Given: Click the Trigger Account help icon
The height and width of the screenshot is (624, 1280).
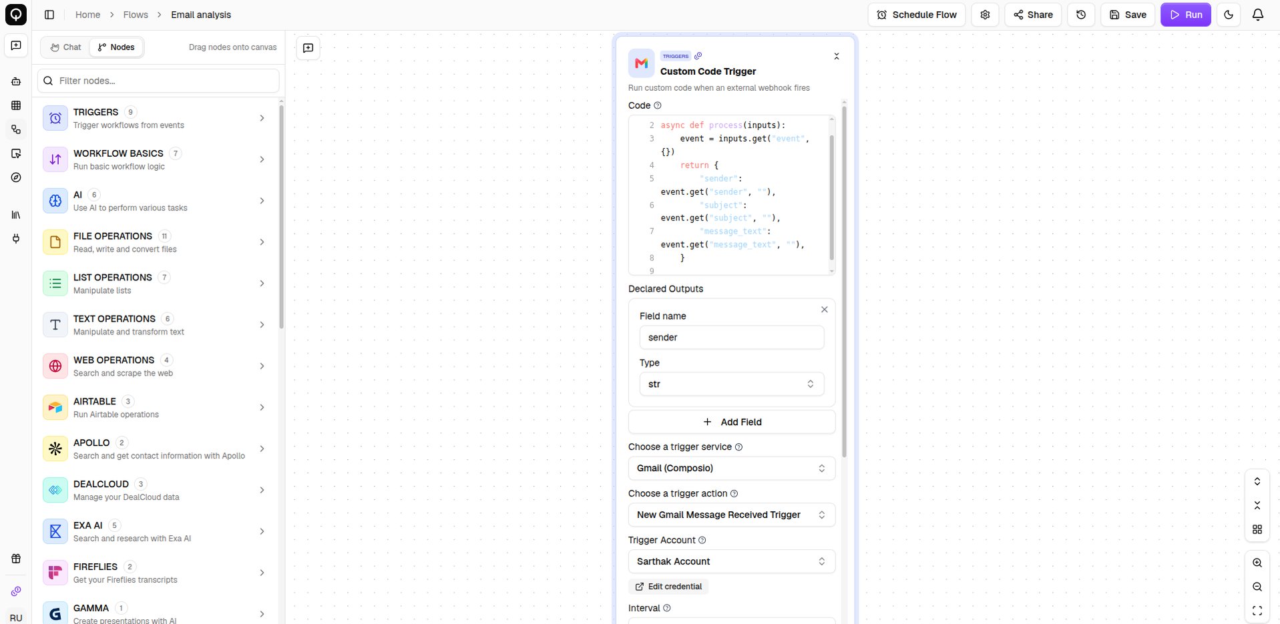Looking at the screenshot, I should click(702, 541).
